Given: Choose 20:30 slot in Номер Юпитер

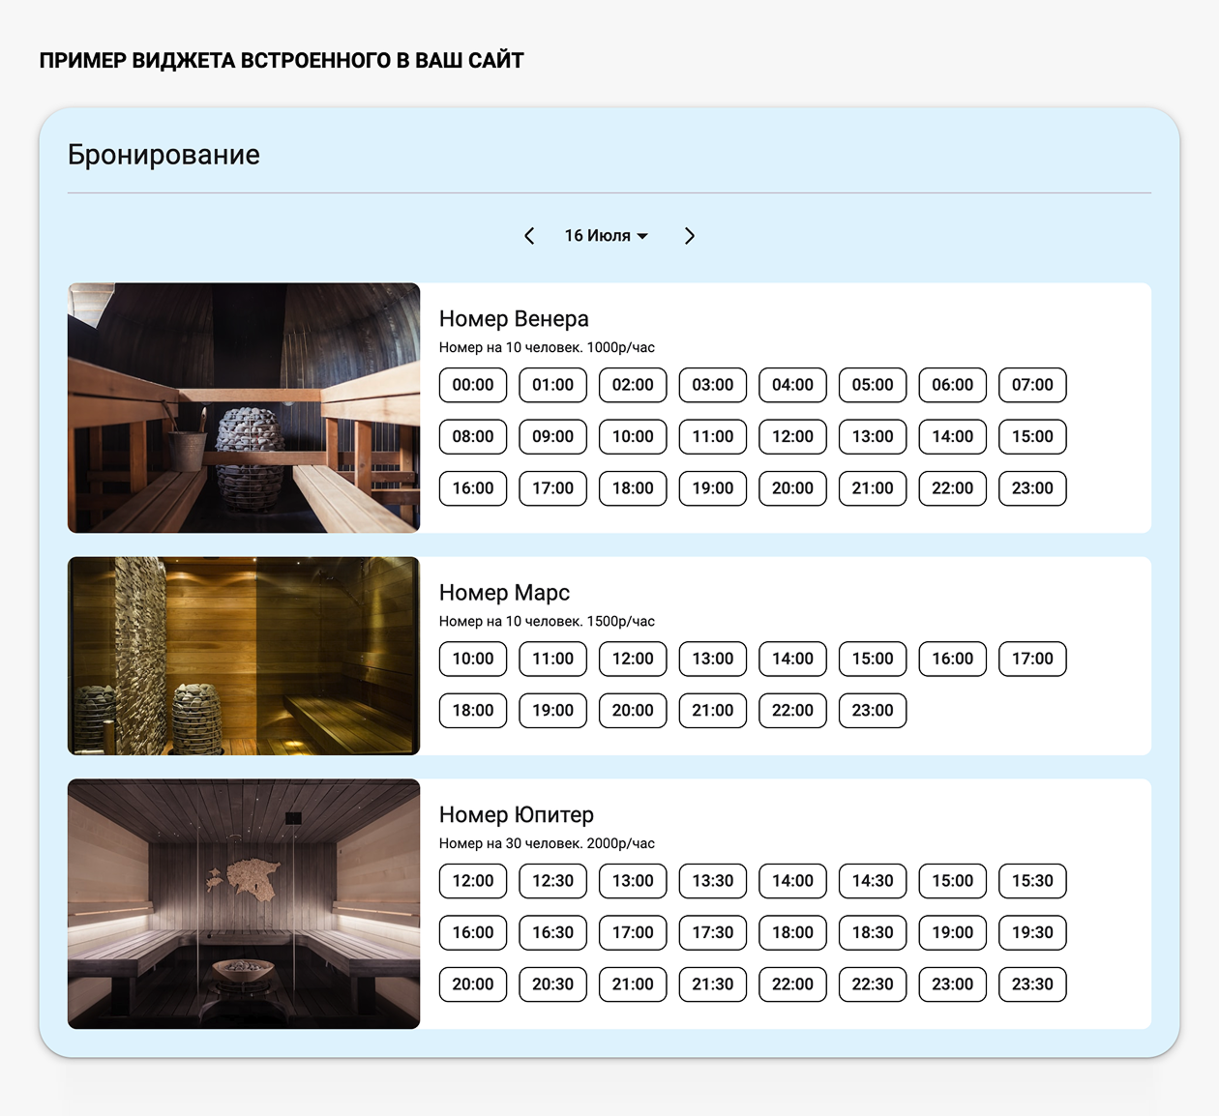Looking at the screenshot, I should click(553, 984).
